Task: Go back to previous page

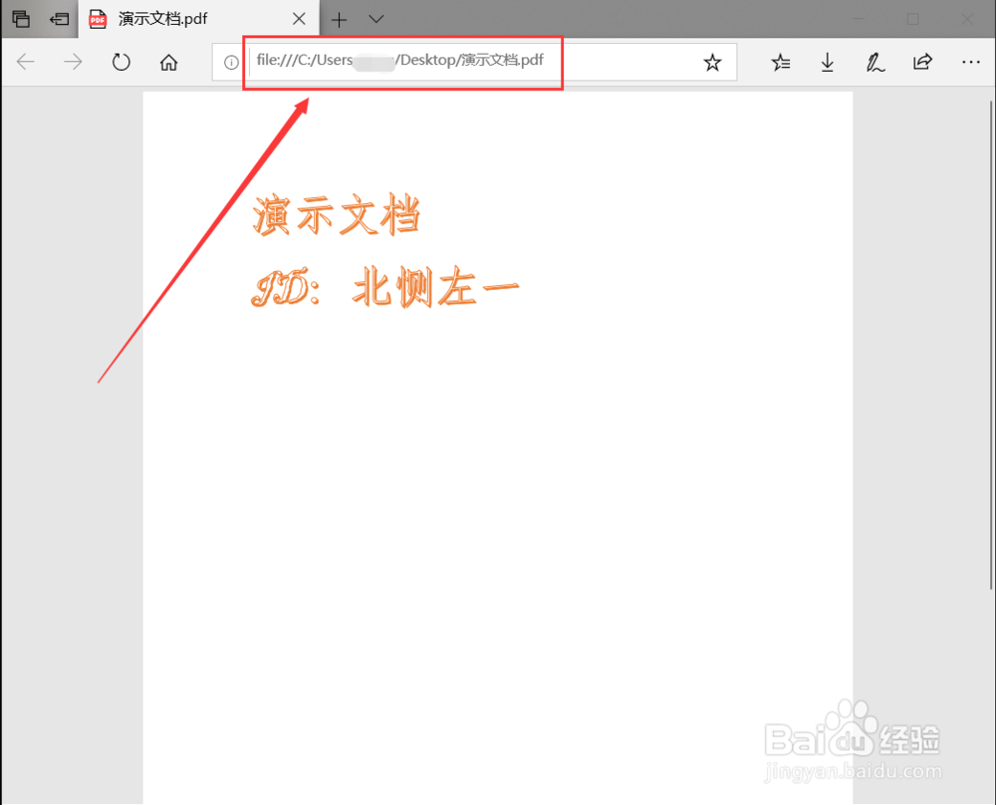Action: point(26,62)
